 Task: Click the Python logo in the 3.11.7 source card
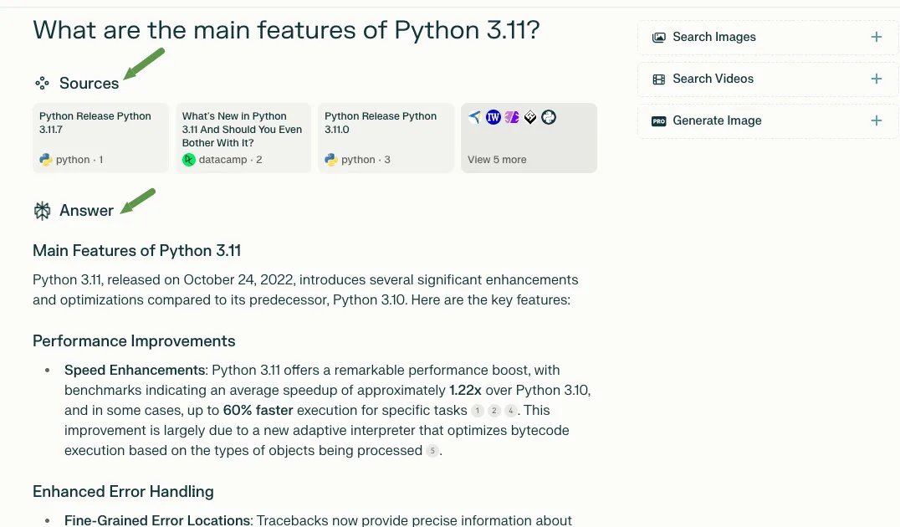tap(46, 160)
